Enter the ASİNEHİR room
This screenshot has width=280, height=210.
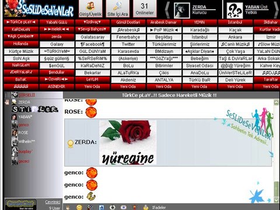pos(57,86)
